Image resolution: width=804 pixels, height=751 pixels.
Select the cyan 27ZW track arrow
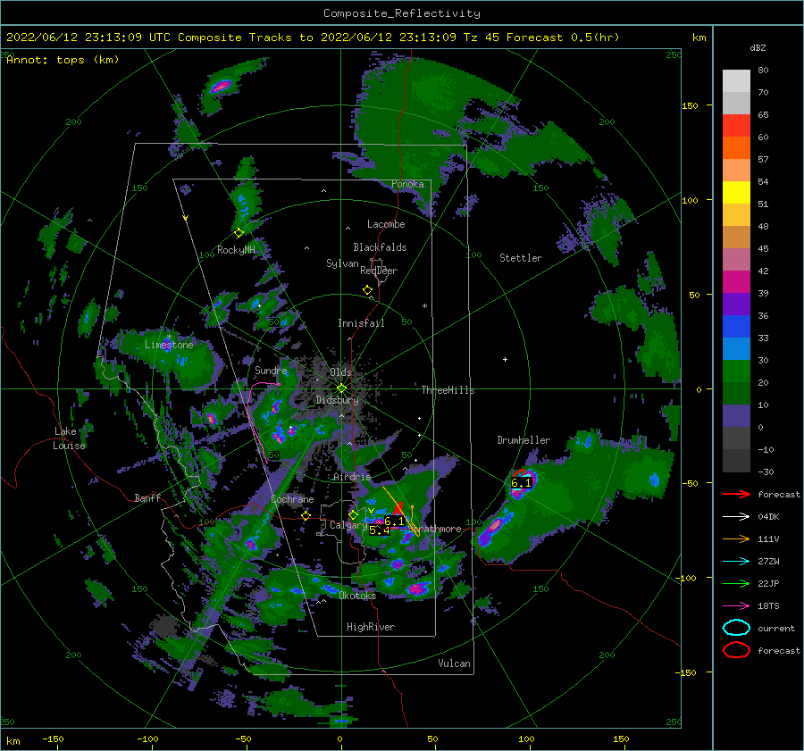pyautogui.click(x=736, y=562)
